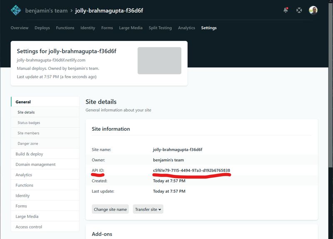Select Site details in sidebar
The width and height of the screenshot is (333, 239).
click(x=45, y=112)
